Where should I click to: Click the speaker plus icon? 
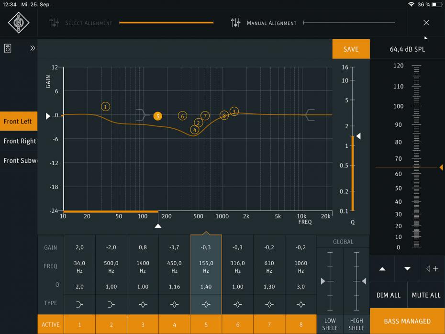coord(432,269)
